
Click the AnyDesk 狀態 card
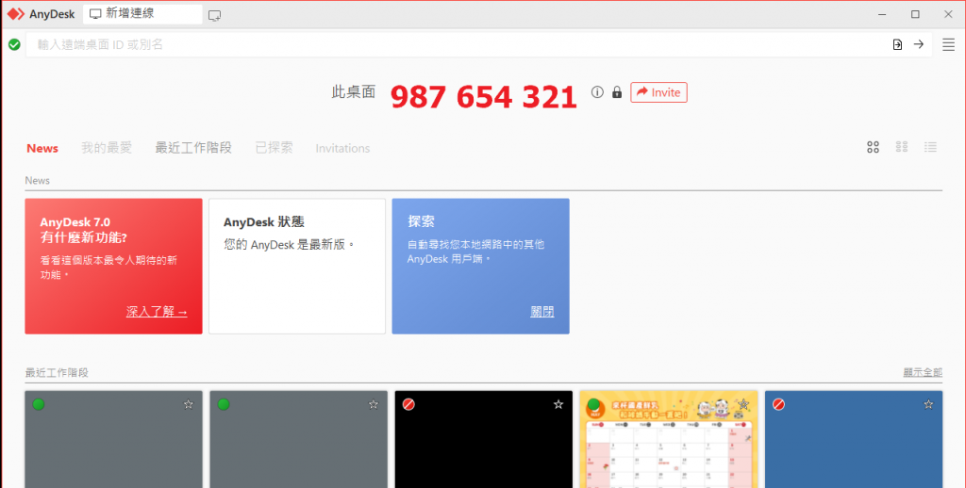pyautogui.click(x=297, y=266)
